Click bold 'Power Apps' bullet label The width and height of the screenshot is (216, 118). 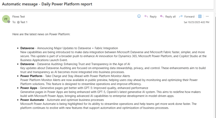tap(29, 88)
